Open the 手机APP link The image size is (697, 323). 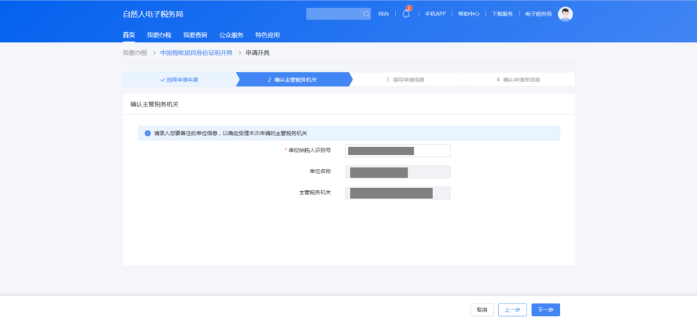pyautogui.click(x=436, y=14)
